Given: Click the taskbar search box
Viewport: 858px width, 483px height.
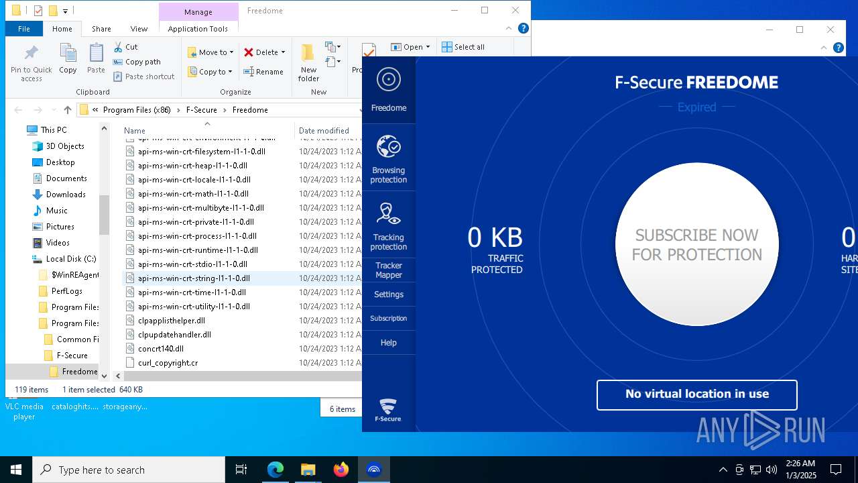Looking at the screenshot, I should coord(129,470).
